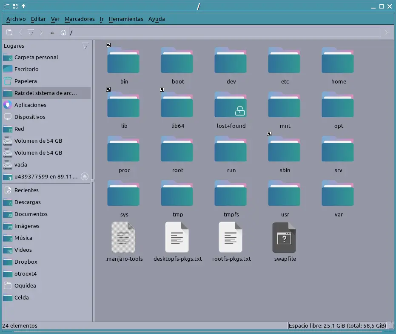Select the lost+found locked folder
The height and width of the screenshot is (334, 396).
tap(231, 106)
